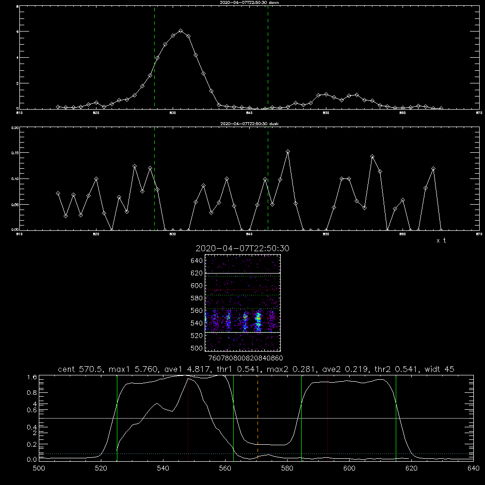Click the '560' x-axis label of bottom plot
The image size is (485, 485).
pyautogui.click(x=225, y=469)
